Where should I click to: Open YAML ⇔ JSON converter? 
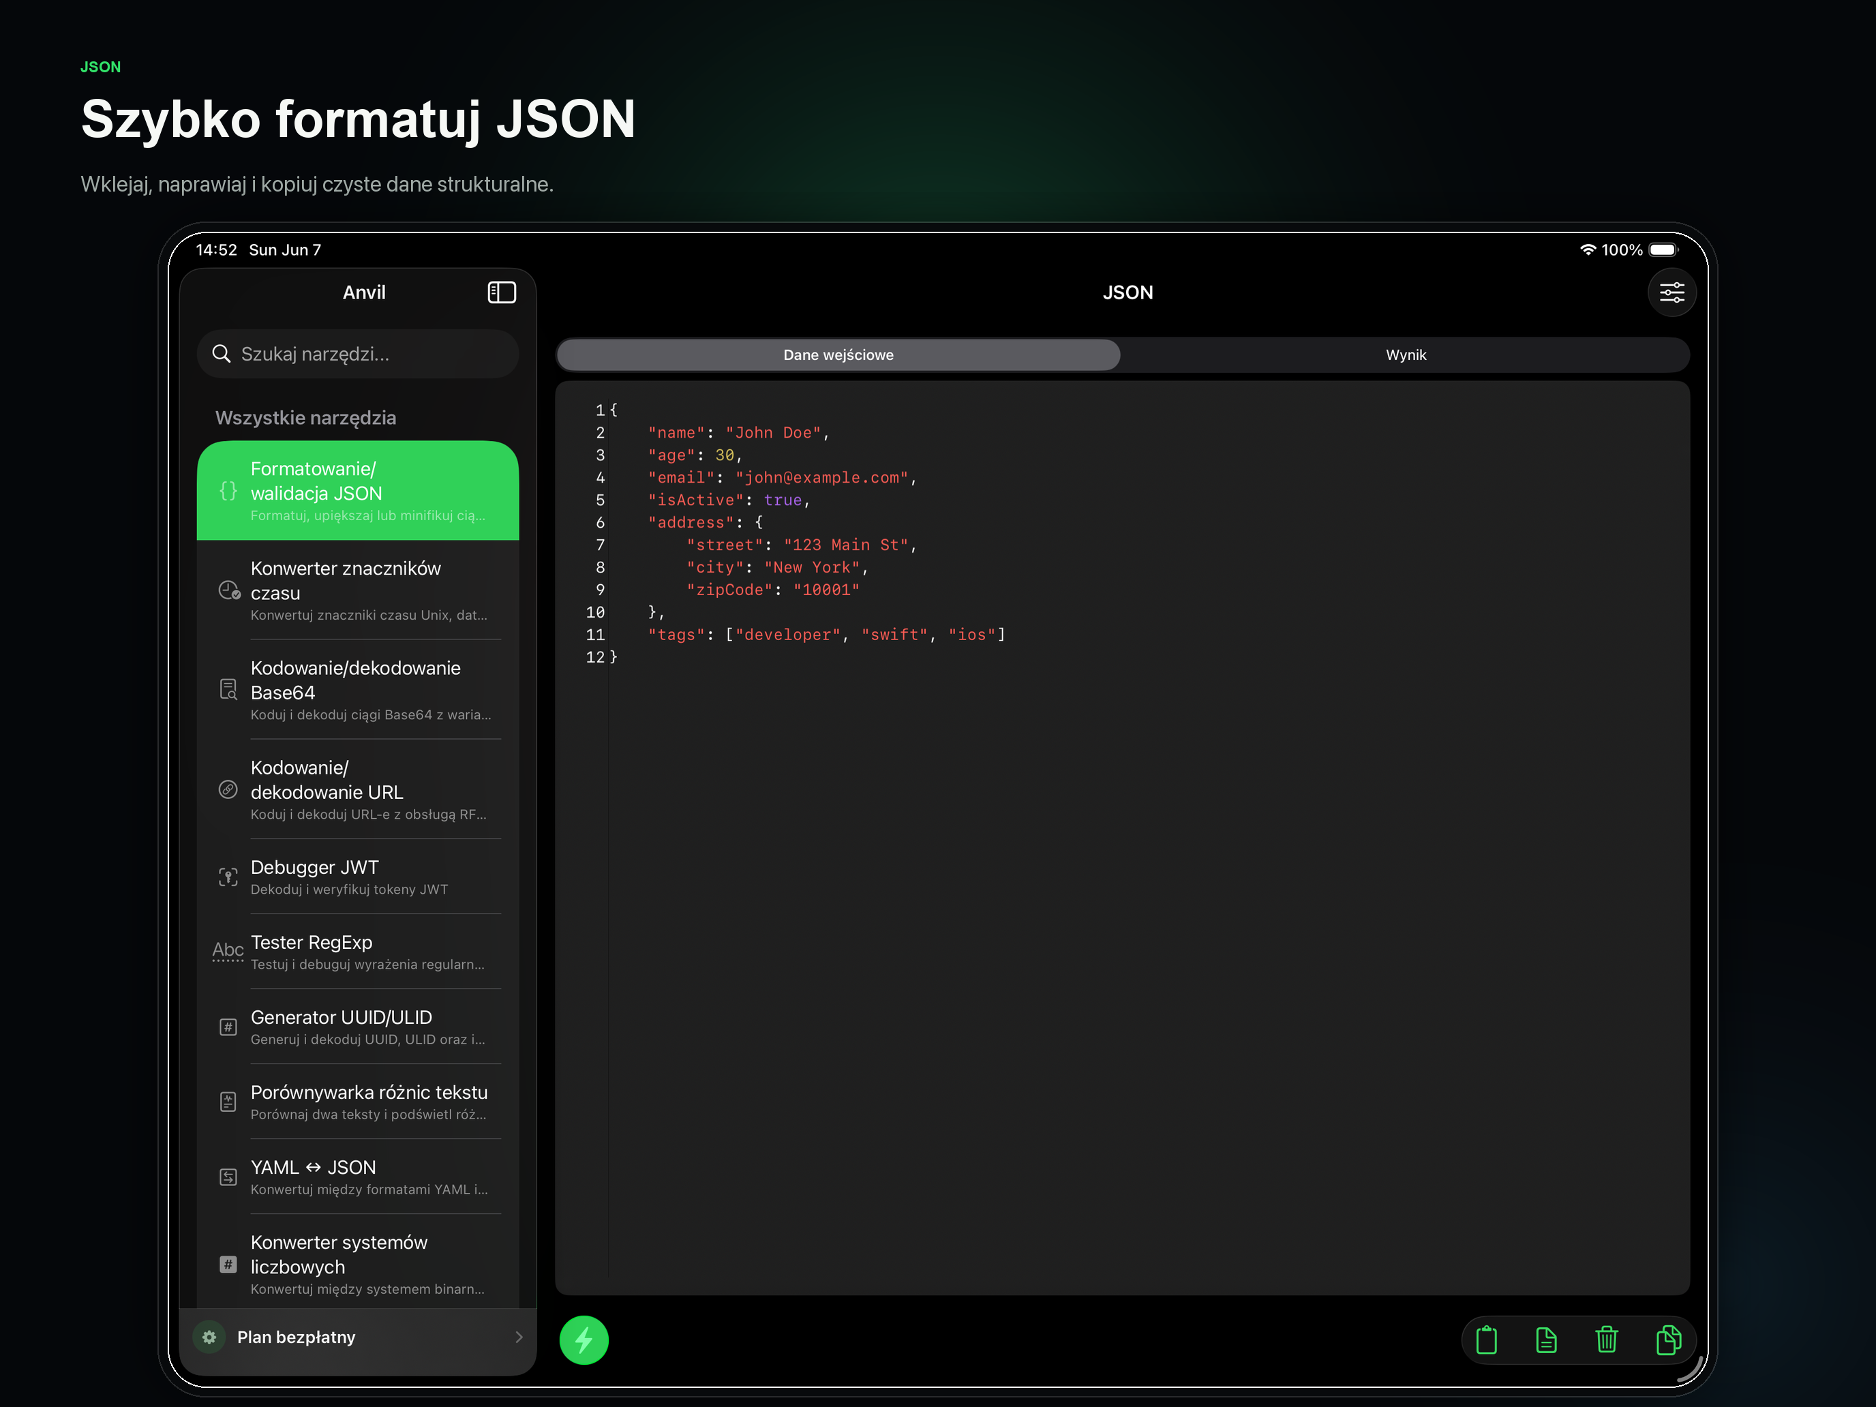pos(358,1177)
